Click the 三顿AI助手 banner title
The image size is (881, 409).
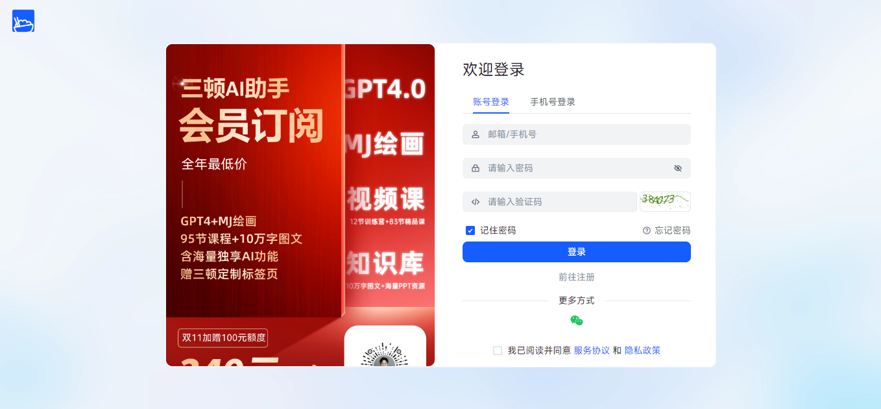coord(235,88)
